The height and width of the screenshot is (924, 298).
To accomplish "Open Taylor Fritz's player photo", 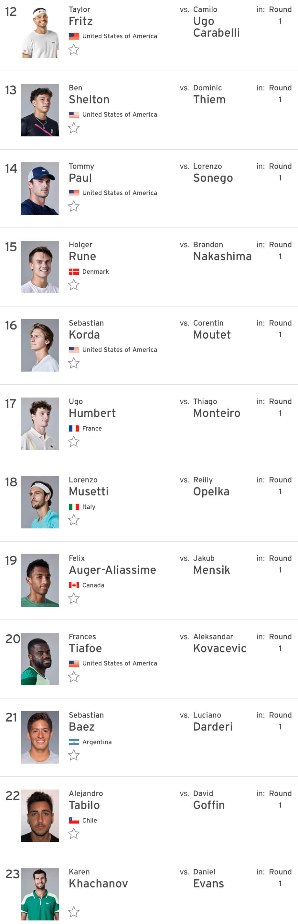I will point(40,31).
